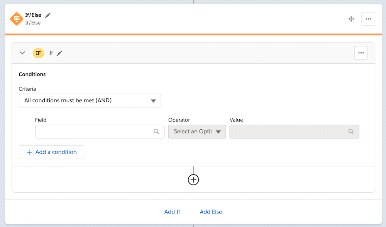Open the Operator Select an Option dropdown

point(197,132)
